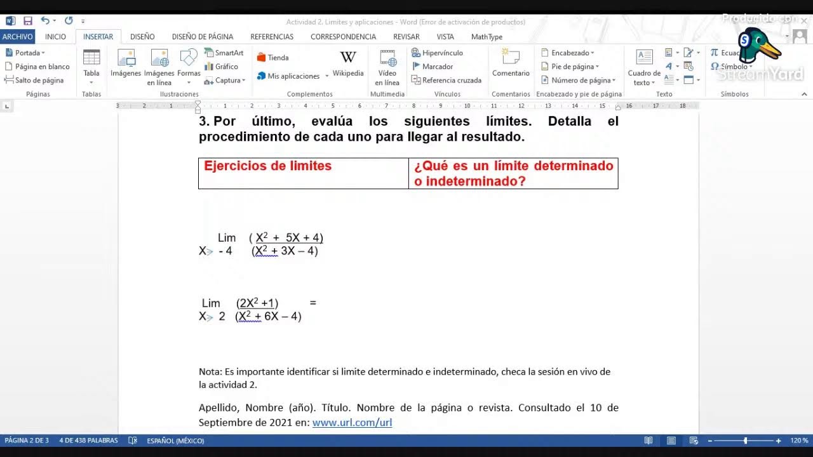The width and height of the screenshot is (813, 457).
Task: Zoom in with the plus button
Action: 779,440
